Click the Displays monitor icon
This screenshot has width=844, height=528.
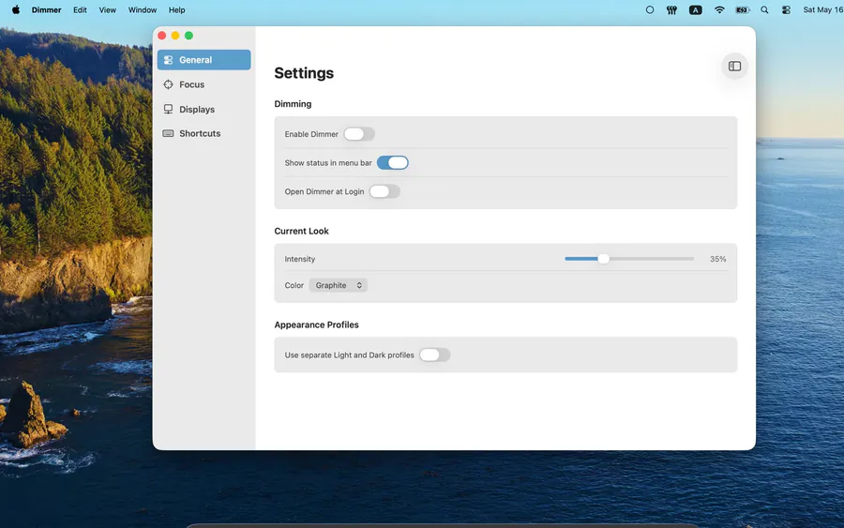pos(169,110)
